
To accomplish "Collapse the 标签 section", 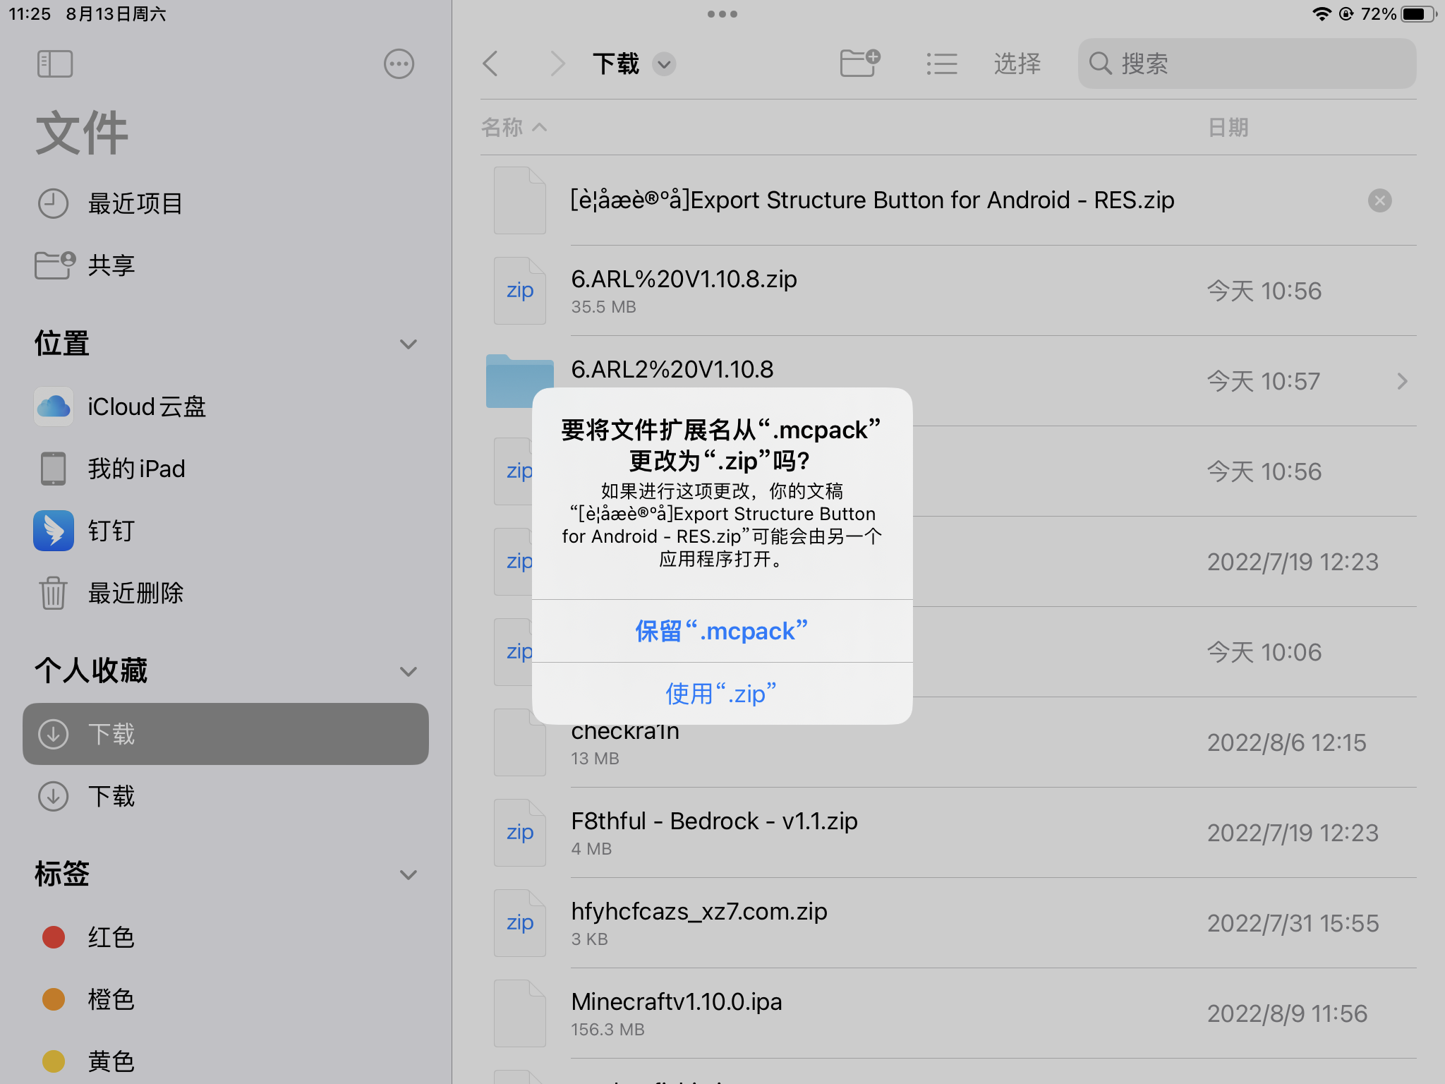I will point(409,875).
